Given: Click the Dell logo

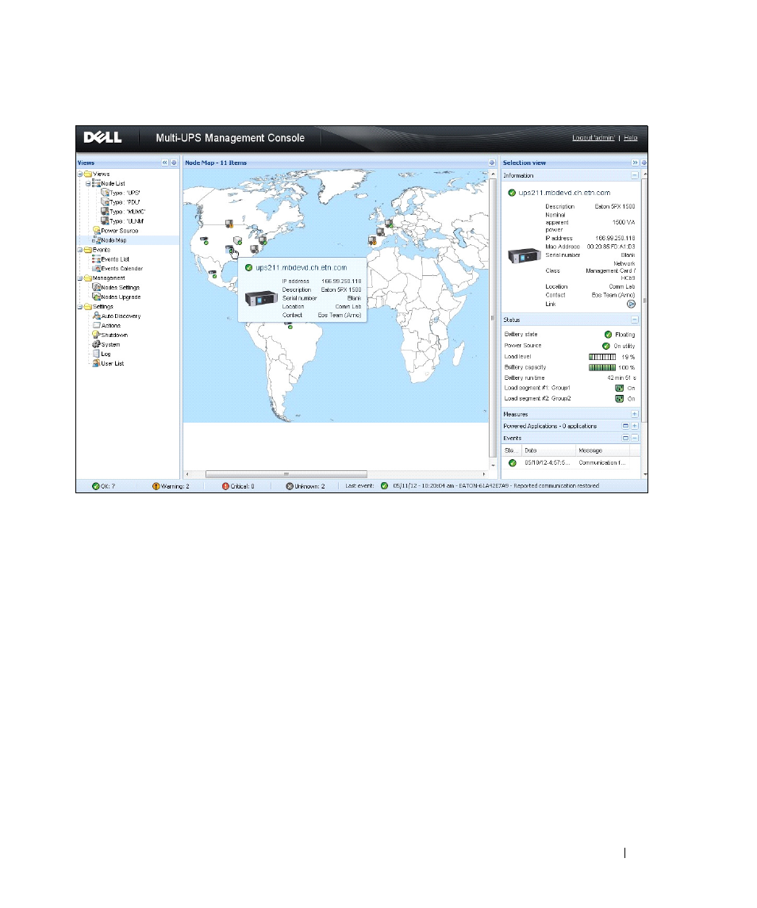Looking at the screenshot, I should [102, 137].
